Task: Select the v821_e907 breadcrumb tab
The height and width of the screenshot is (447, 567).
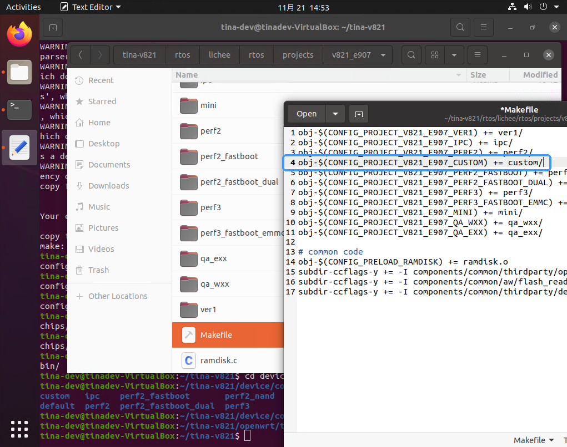Action: click(x=351, y=55)
